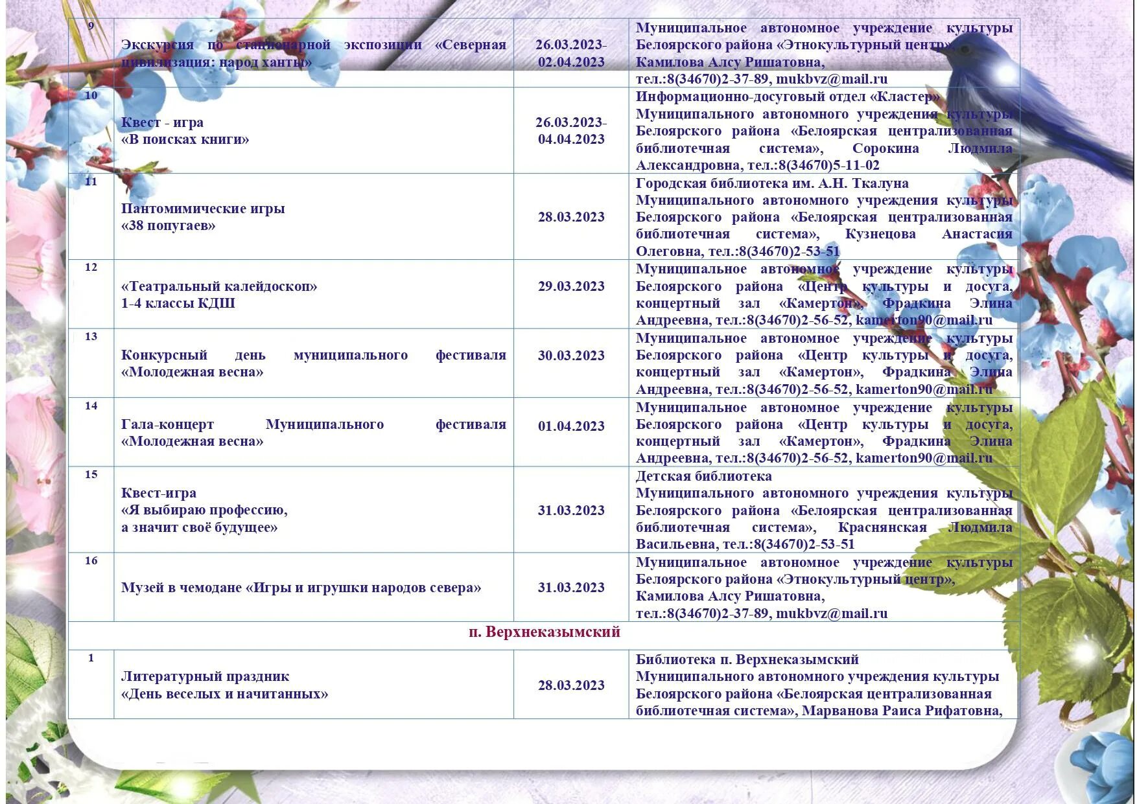Click the section heading п. Верхнеказымский

coord(545,632)
